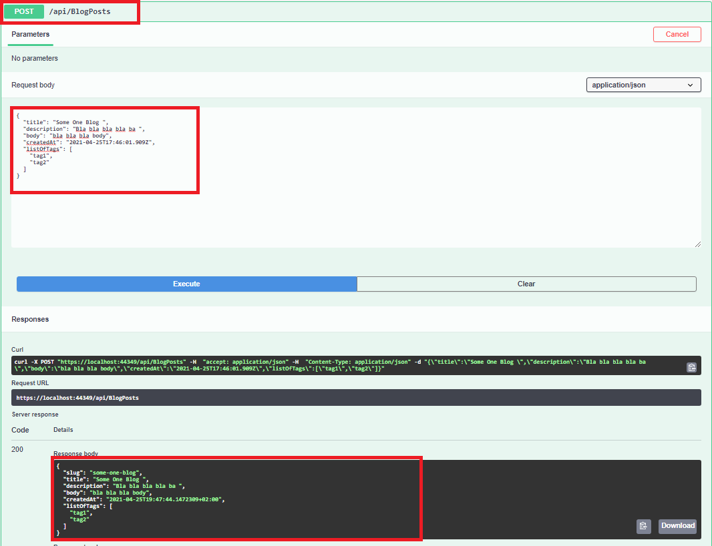Click the "Request body" label

(33, 85)
